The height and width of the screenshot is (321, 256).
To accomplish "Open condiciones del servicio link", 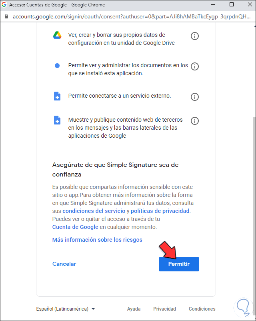I will (94, 211).
